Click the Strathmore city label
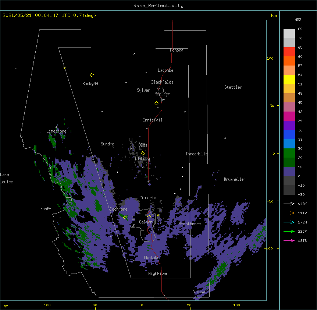This screenshot has width=317, height=310. (x=190, y=224)
